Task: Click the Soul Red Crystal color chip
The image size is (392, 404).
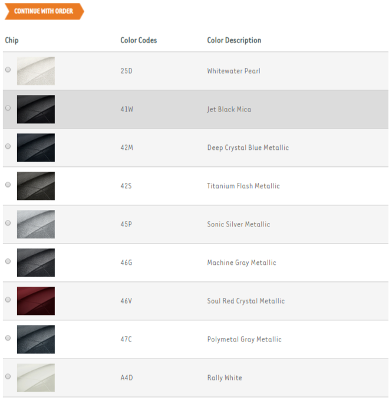Action: pyautogui.click(x=36, y=301)
